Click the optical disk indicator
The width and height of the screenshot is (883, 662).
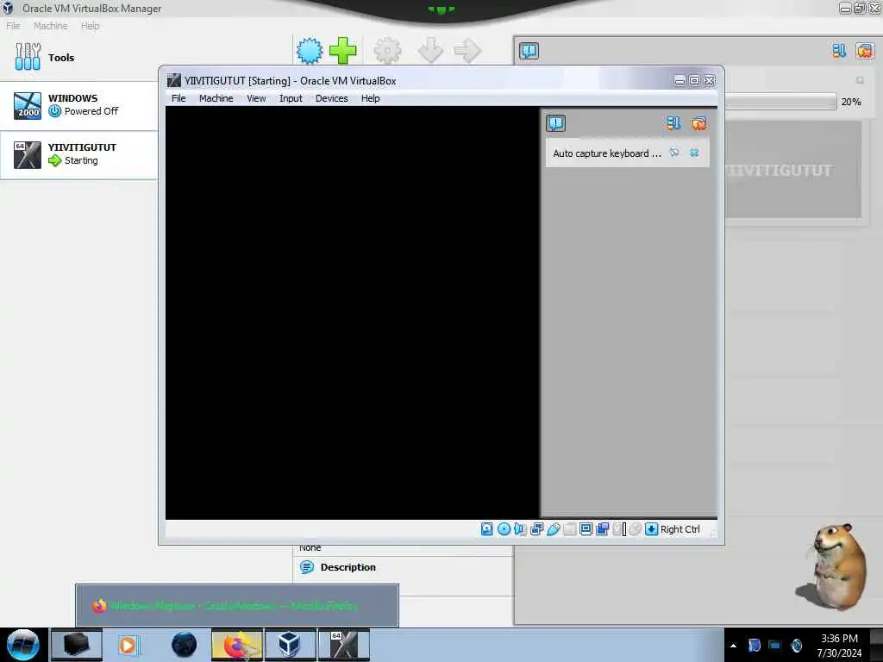(x=504, y=529)
